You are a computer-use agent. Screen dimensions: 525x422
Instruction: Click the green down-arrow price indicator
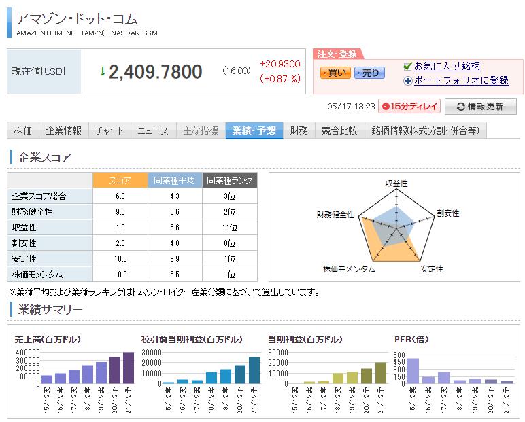(x=103, y=71)
